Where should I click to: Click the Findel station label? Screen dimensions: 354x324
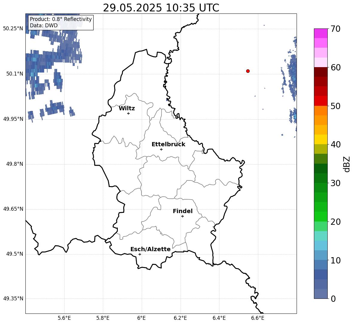tap(183, 211)
